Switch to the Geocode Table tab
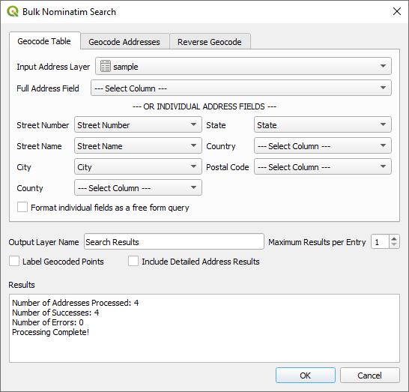This screenshot has height=392, width=409. 44,41
